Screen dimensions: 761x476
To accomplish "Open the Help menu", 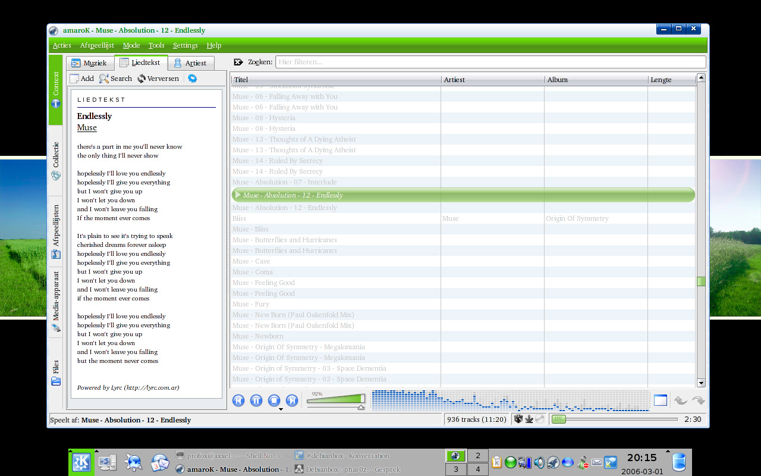I will tap(214, 45).
